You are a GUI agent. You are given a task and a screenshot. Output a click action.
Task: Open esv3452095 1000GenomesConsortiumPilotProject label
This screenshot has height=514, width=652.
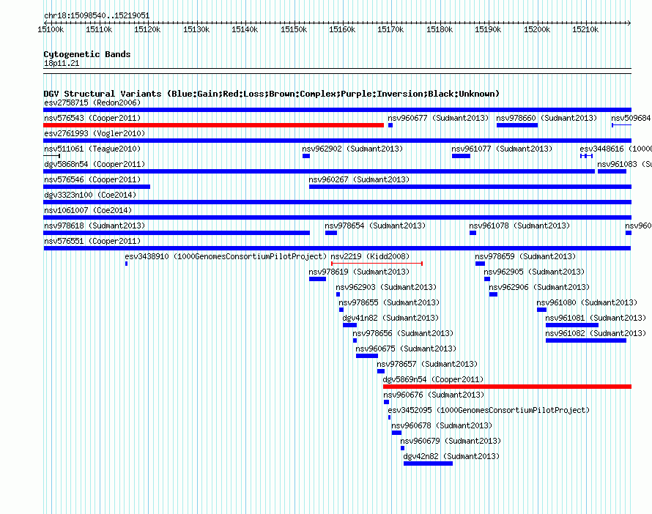pyautogui.click(x=489, y=410)
